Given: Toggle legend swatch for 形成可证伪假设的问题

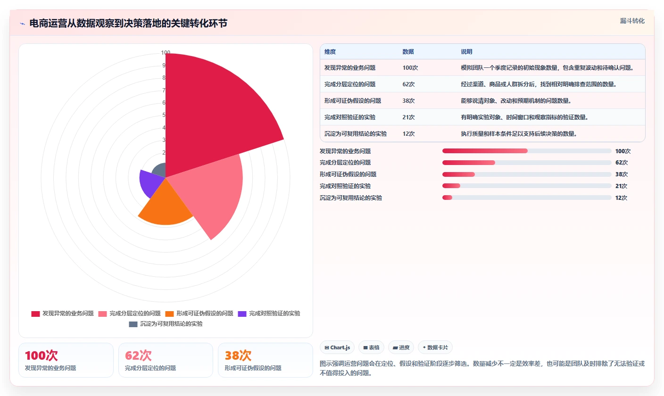Looking at the screenshot, I should click(x=170, y=313).
